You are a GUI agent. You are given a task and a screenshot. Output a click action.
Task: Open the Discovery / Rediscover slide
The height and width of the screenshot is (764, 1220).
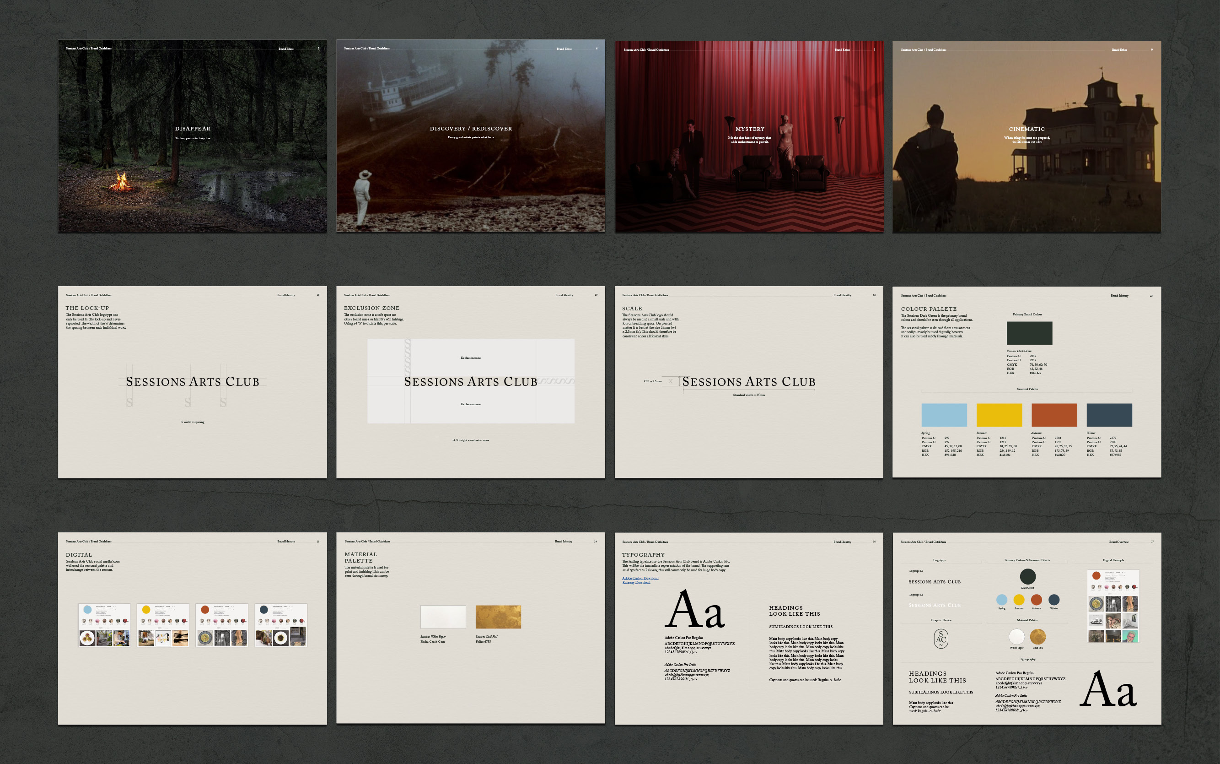pyautogui.click(x=471, y=136)
